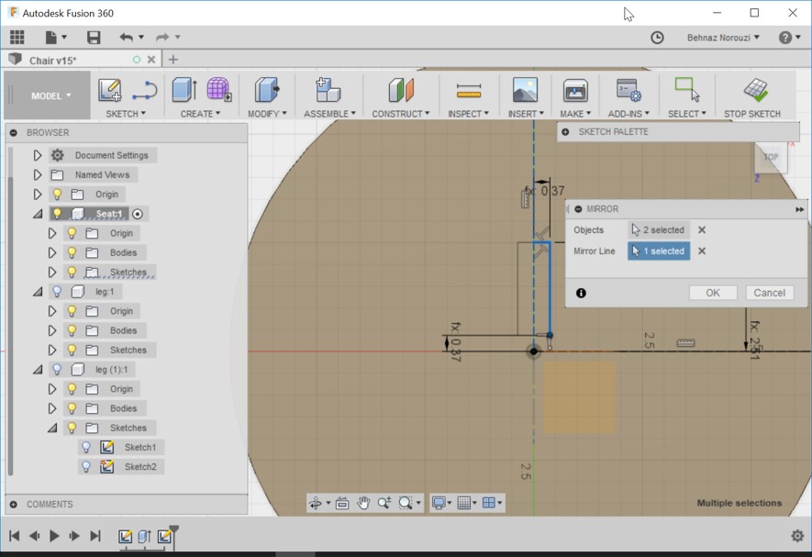
Task: Select the Line sketch tool icon
Action: click(x=144, y=90)
